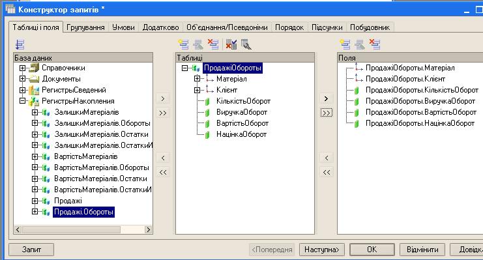Click the add-table icon above Таблиці
Screen dimensions: 483x260
coord(184,44)
